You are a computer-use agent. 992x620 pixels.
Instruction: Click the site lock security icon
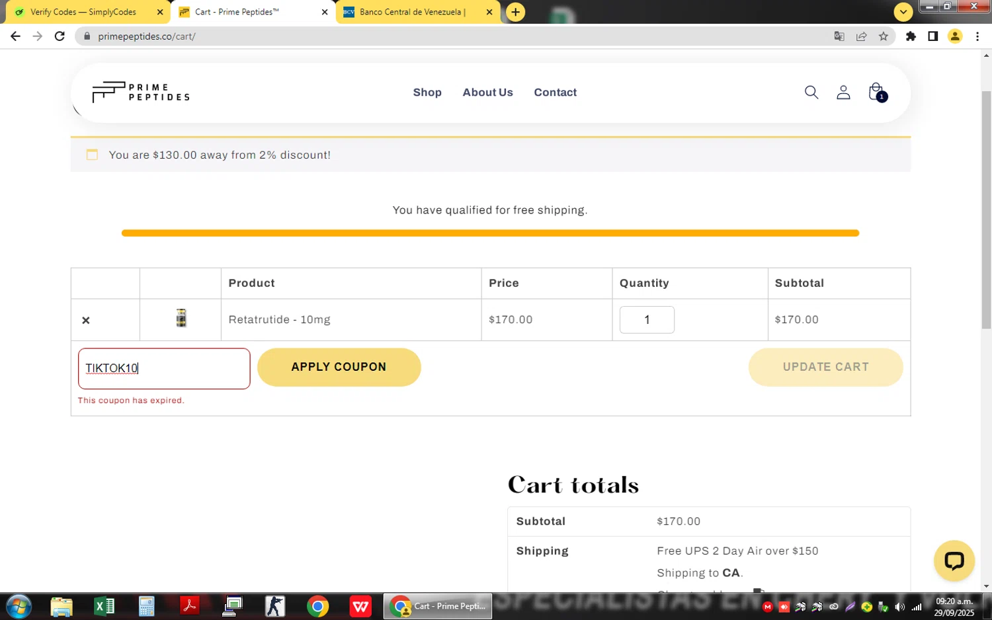[x=87, y=36]
